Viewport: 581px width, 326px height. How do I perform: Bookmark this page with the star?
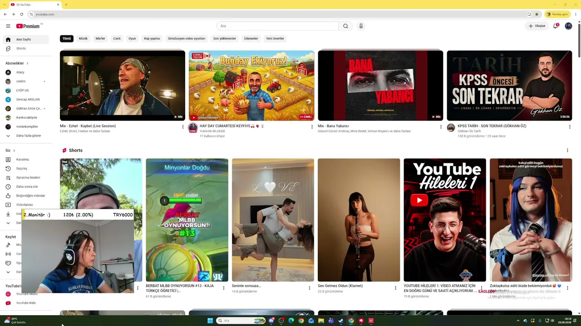[x=537, y=14]
